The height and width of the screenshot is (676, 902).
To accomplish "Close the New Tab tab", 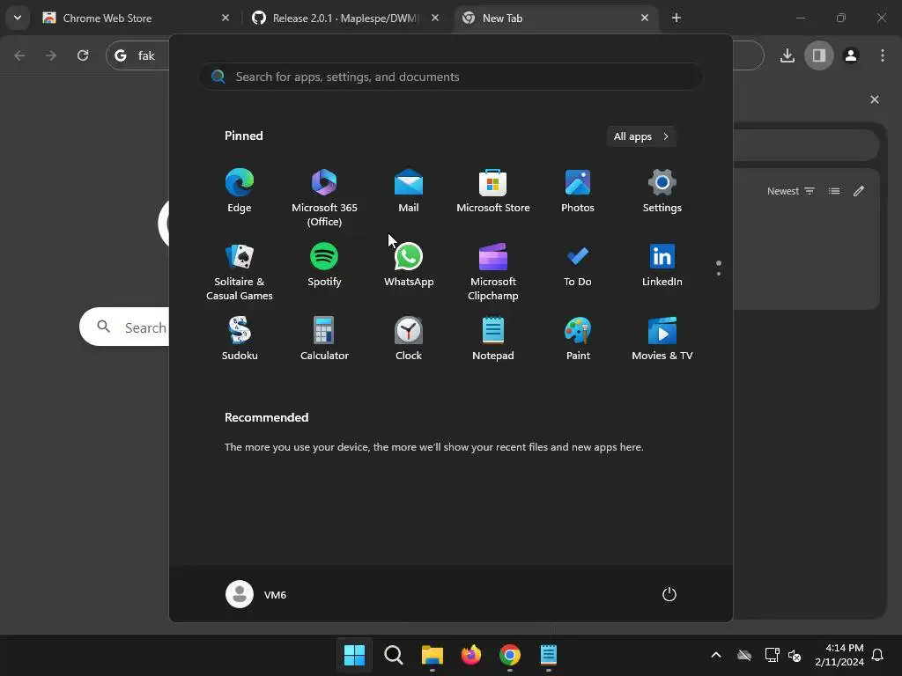I will coord(645,18).
